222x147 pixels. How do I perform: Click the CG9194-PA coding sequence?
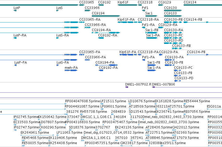[x=107, y=65]
